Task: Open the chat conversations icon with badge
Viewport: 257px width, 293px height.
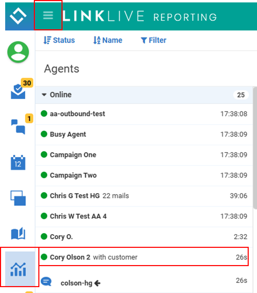Action: (18, 126)
